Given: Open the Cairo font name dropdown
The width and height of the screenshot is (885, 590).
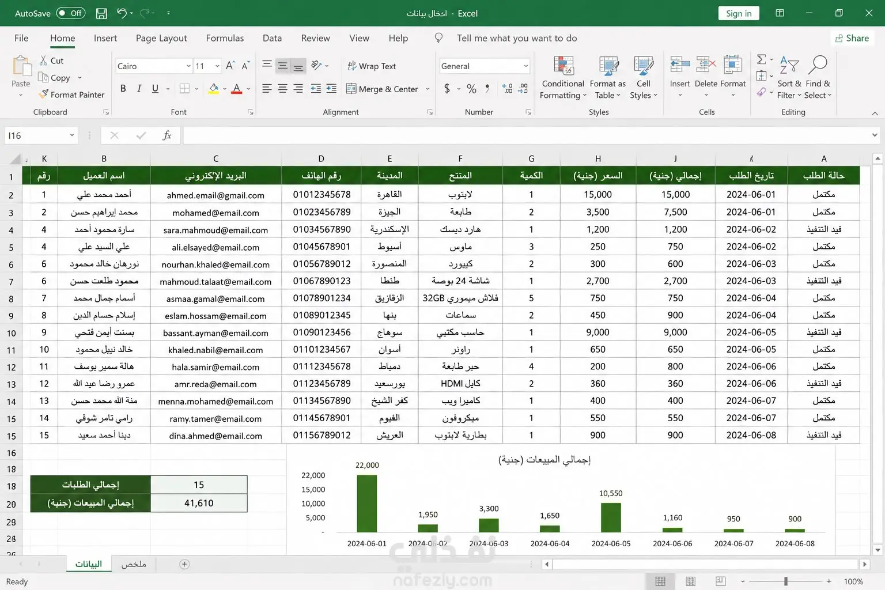Looking at the screenshot, I should pos(188,66).
